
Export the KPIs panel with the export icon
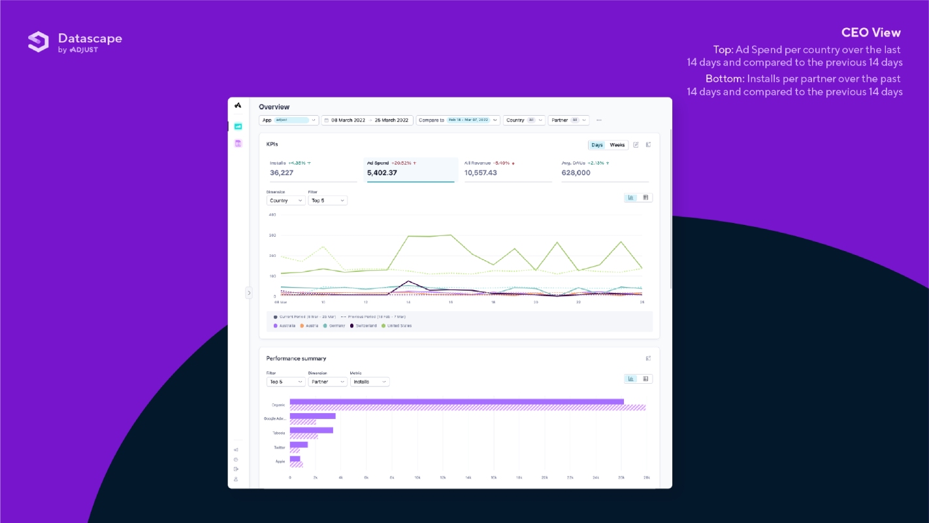[x=648, y=145]
